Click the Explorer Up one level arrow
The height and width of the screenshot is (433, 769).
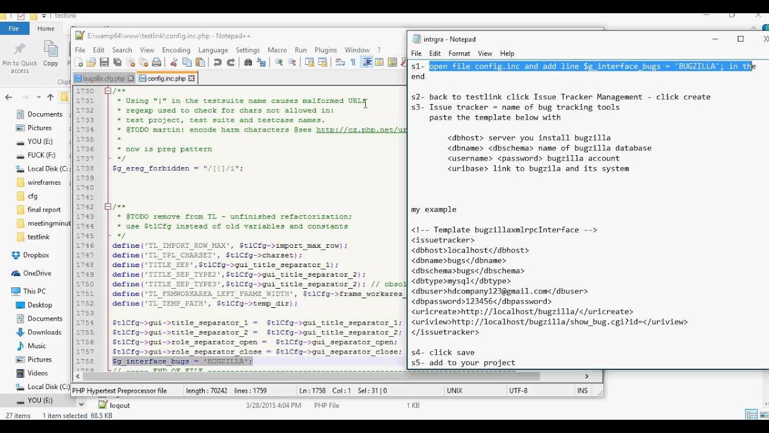pyautogui.click(x=50, y=97)
